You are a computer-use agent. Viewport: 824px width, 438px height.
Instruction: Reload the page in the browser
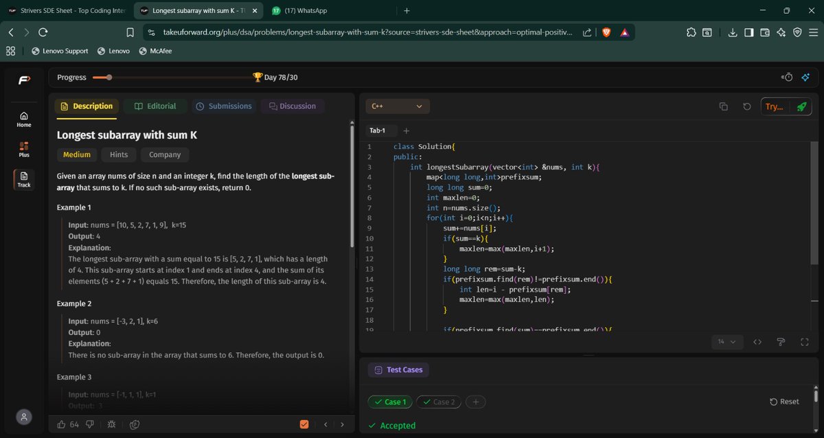click(x=43, y=32)
